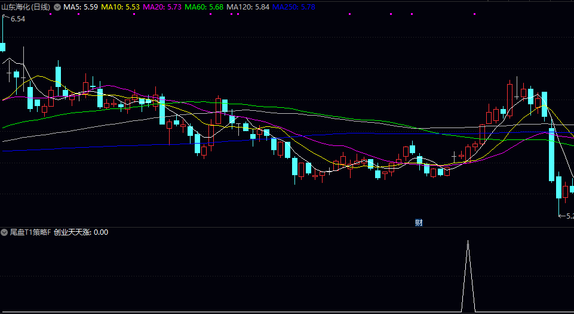Select the yellow MA10: 5.53 label
This screenshot has width=574, height=314.
coord(121,7)
